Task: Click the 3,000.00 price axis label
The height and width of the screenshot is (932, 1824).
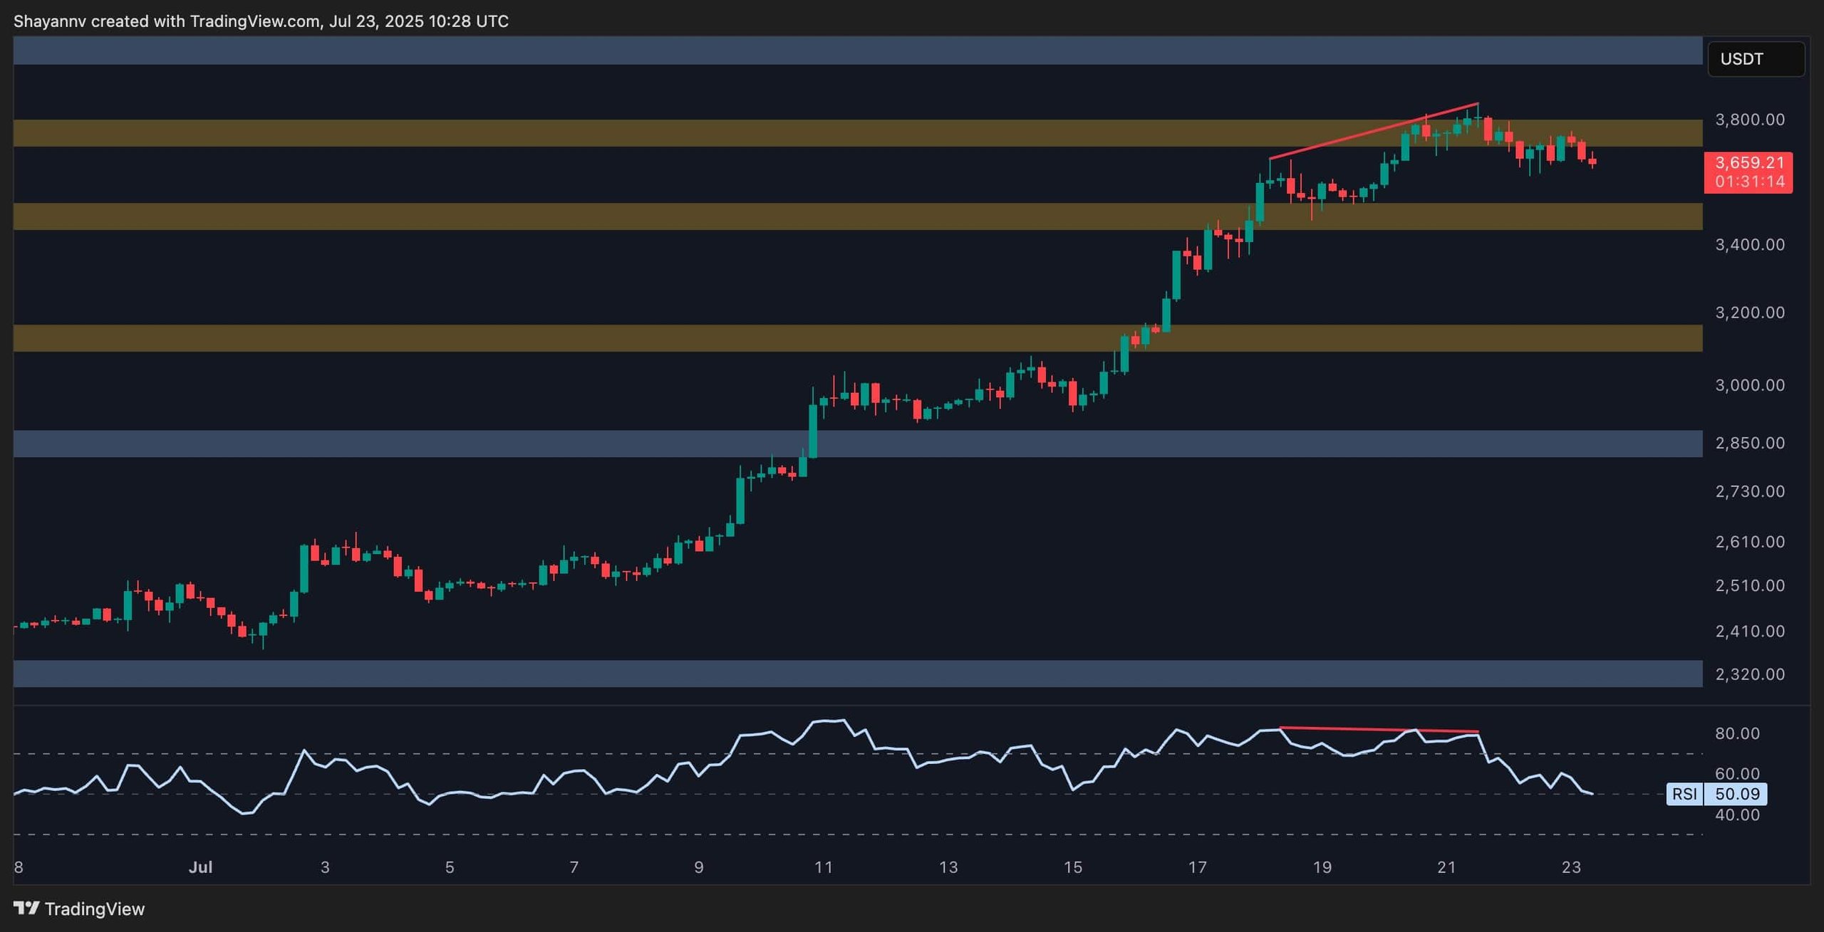Action: (x=1749, y=385)
